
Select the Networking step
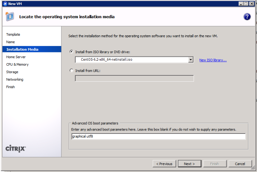[15, 80]
